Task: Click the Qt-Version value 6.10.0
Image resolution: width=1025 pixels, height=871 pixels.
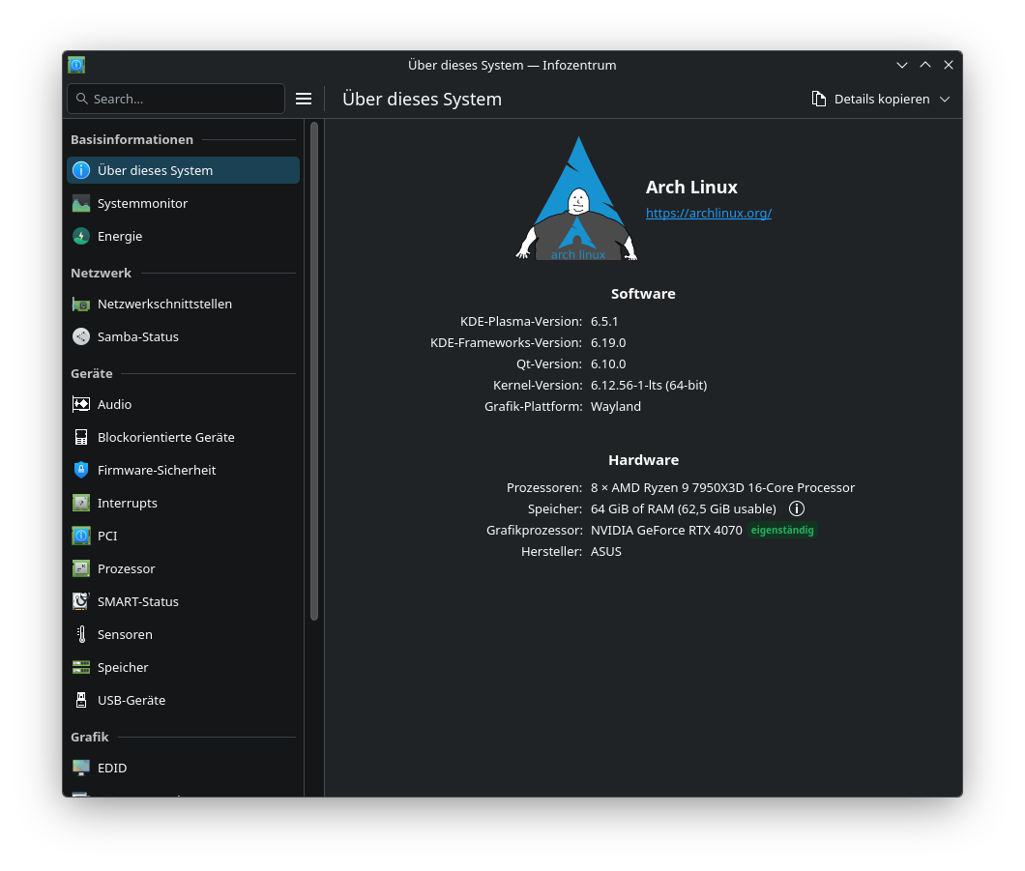Action: 608,364
